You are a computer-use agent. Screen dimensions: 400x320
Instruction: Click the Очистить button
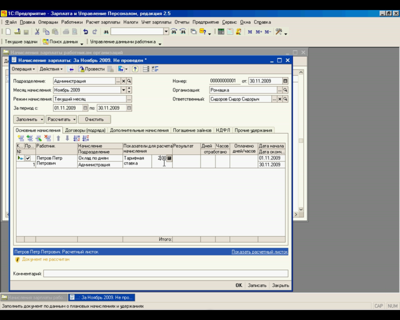(x=94, y=119)
